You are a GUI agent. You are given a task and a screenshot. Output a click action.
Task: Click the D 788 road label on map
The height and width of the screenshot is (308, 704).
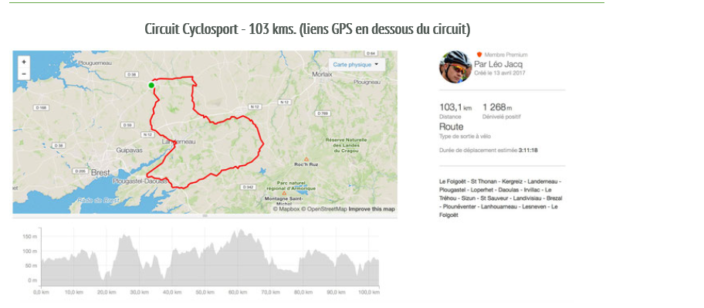[323, 113]
